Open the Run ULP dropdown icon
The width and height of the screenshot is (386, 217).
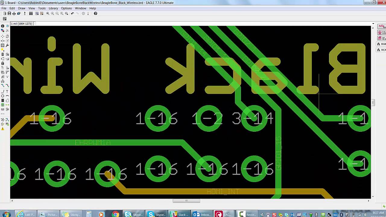click(42, 14)
